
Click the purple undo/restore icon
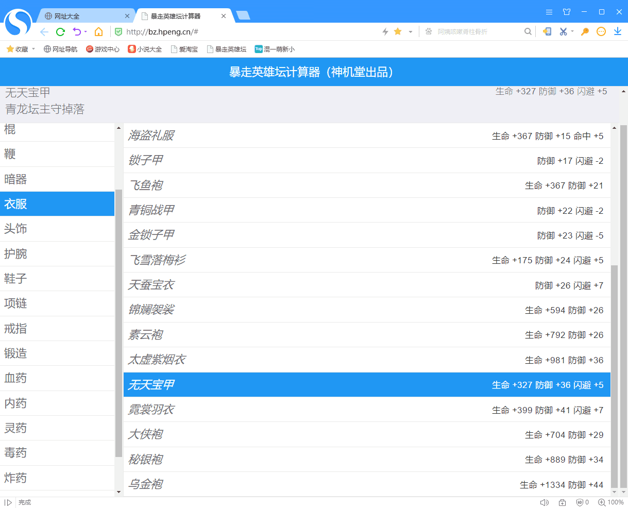coord(77,32)
